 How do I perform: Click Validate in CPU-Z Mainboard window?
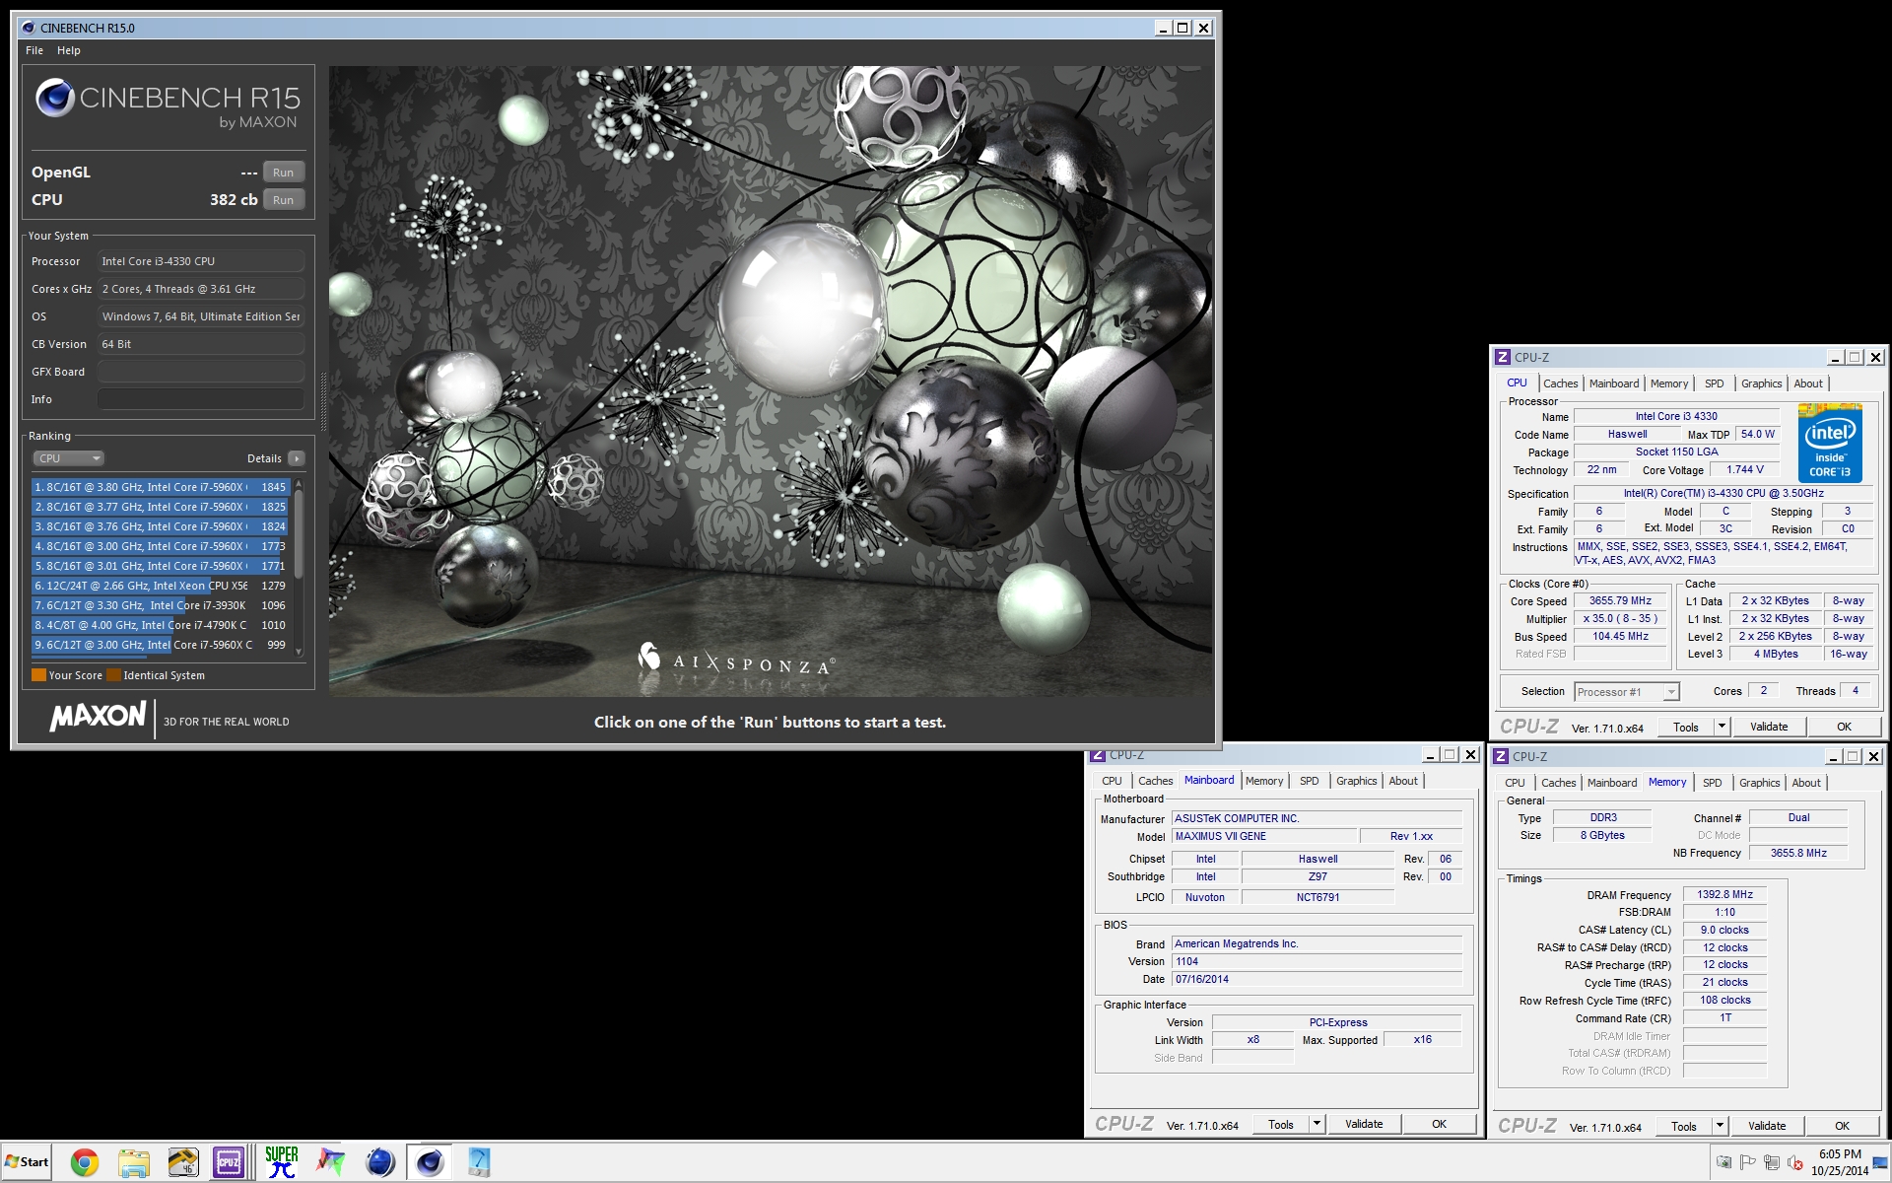click(x=1364, y=1124)
